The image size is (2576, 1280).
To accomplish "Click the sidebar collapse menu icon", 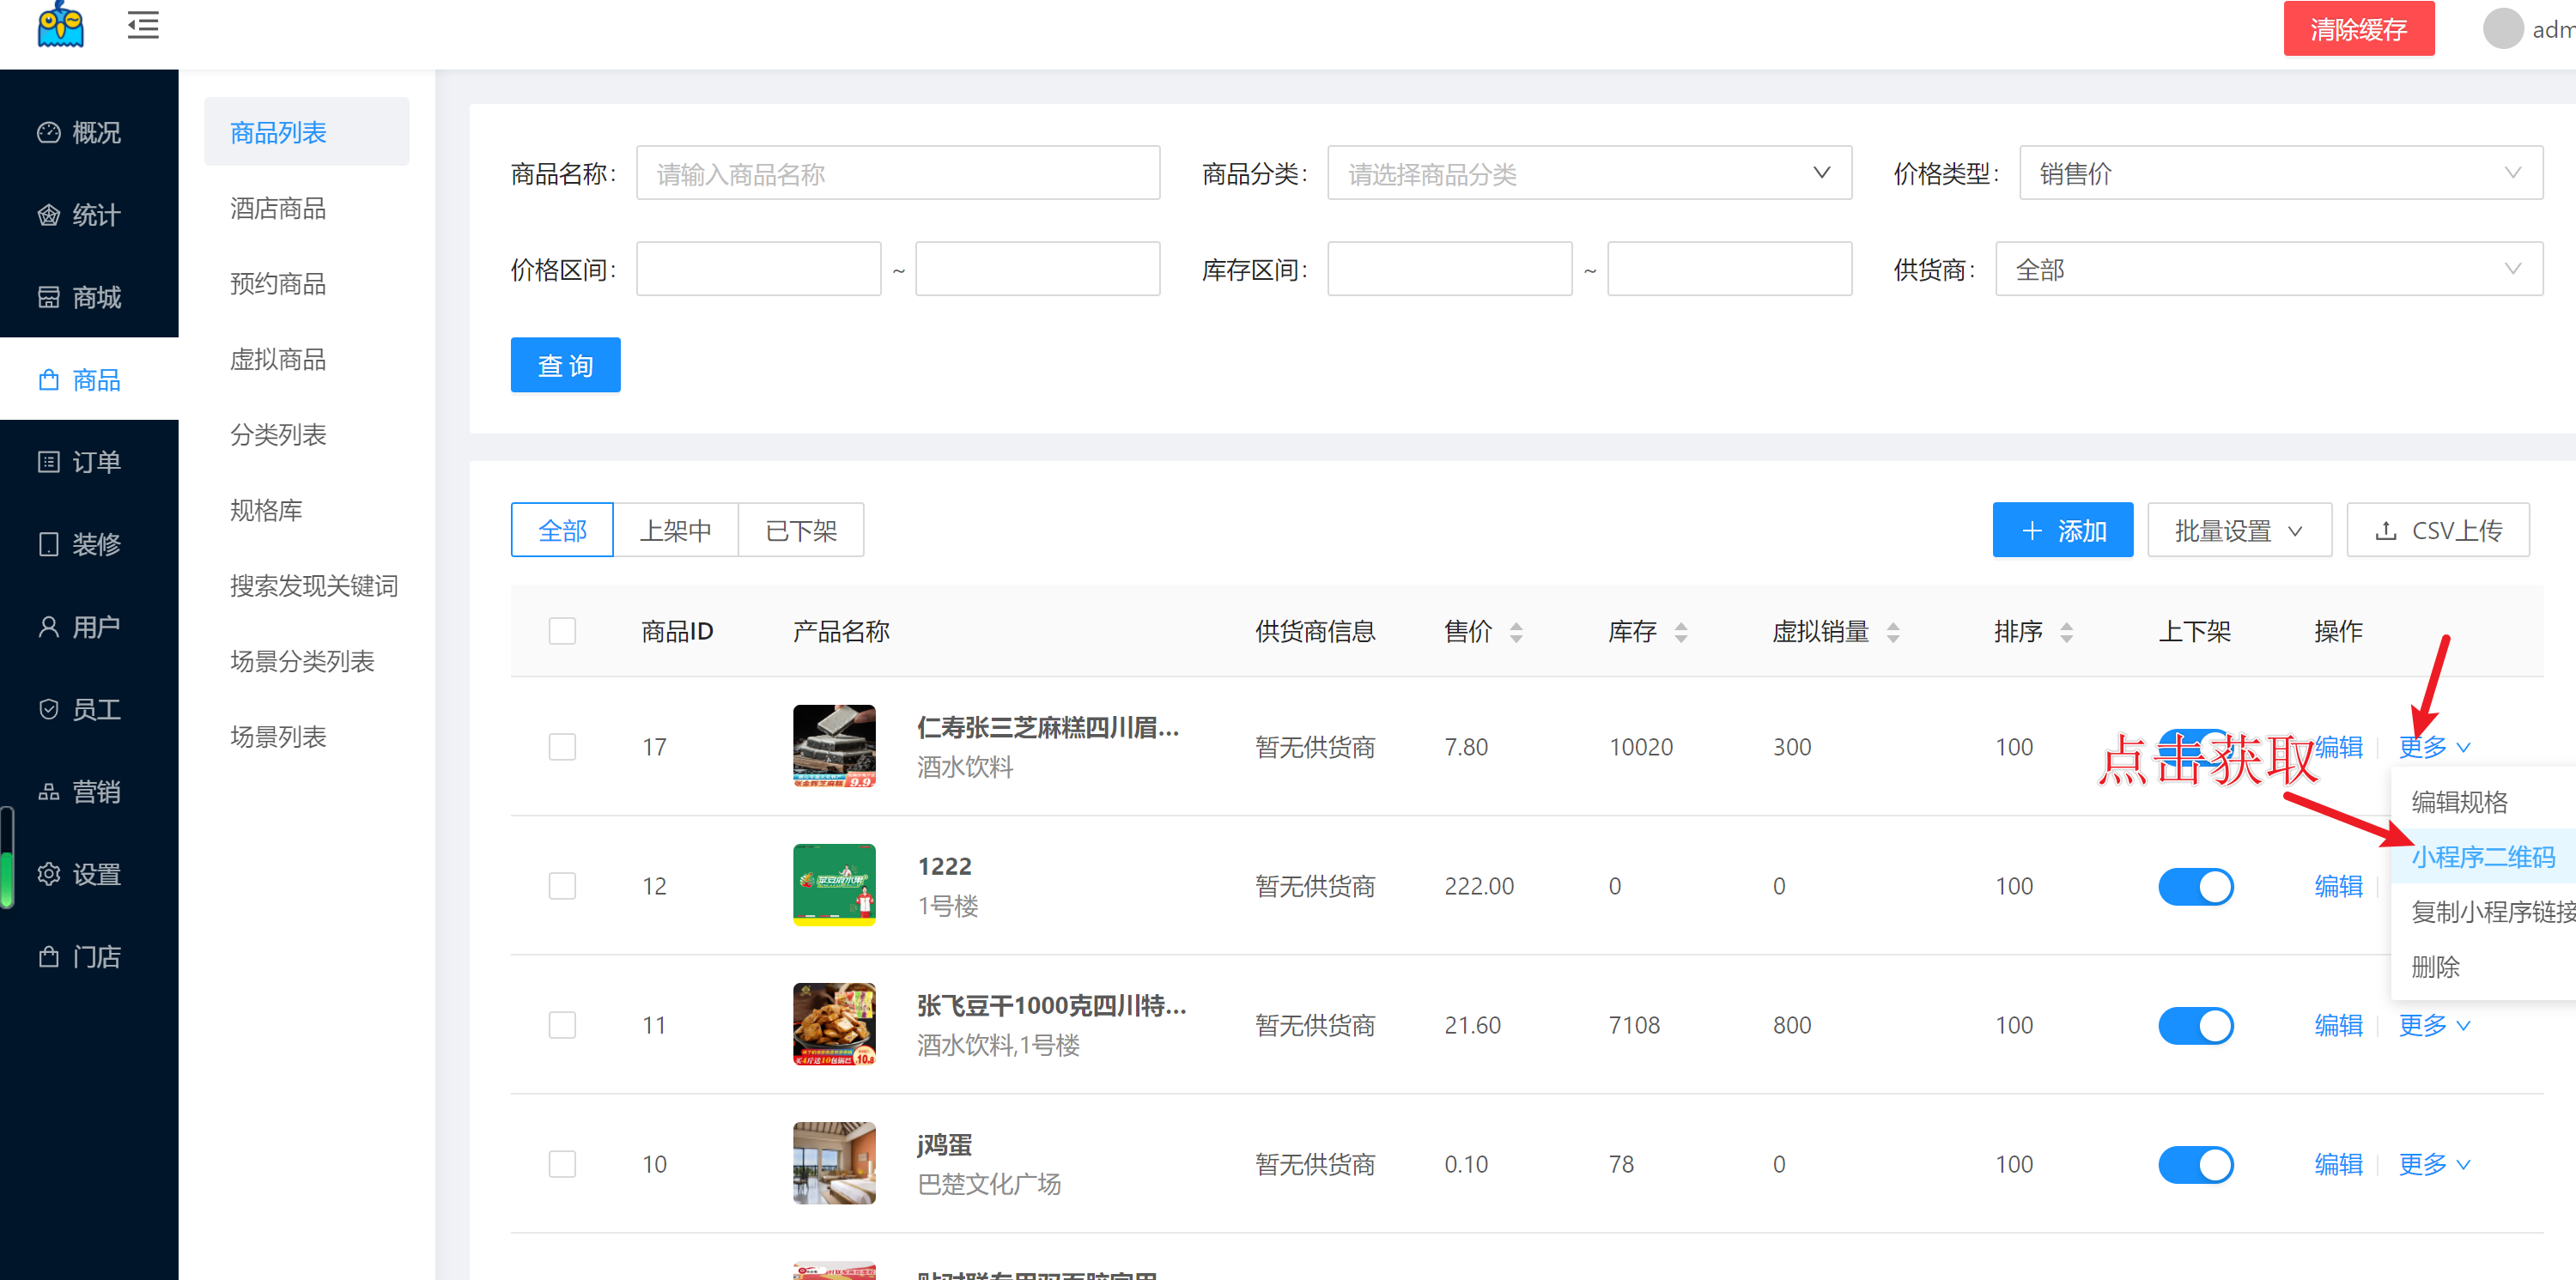I will [143, 25].
